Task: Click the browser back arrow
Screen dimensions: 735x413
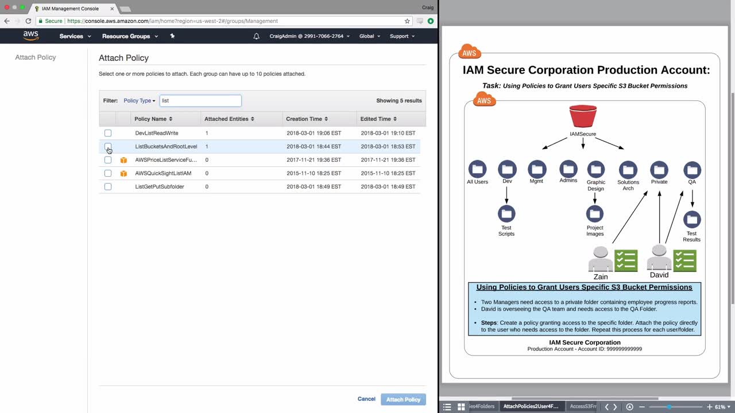Action: point(7,21)
